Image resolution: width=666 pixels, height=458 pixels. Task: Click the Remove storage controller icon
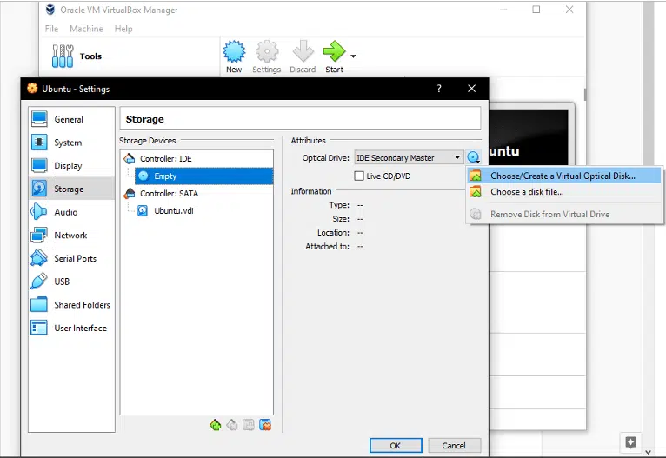(232, 424)
